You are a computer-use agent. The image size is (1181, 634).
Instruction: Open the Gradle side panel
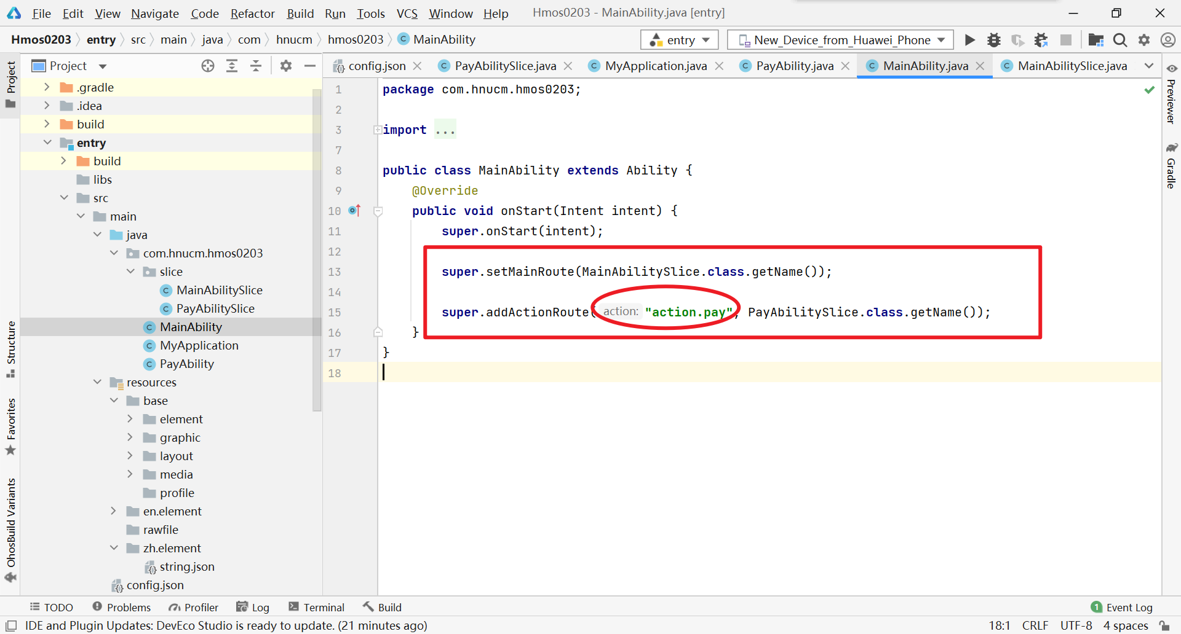1171,166
